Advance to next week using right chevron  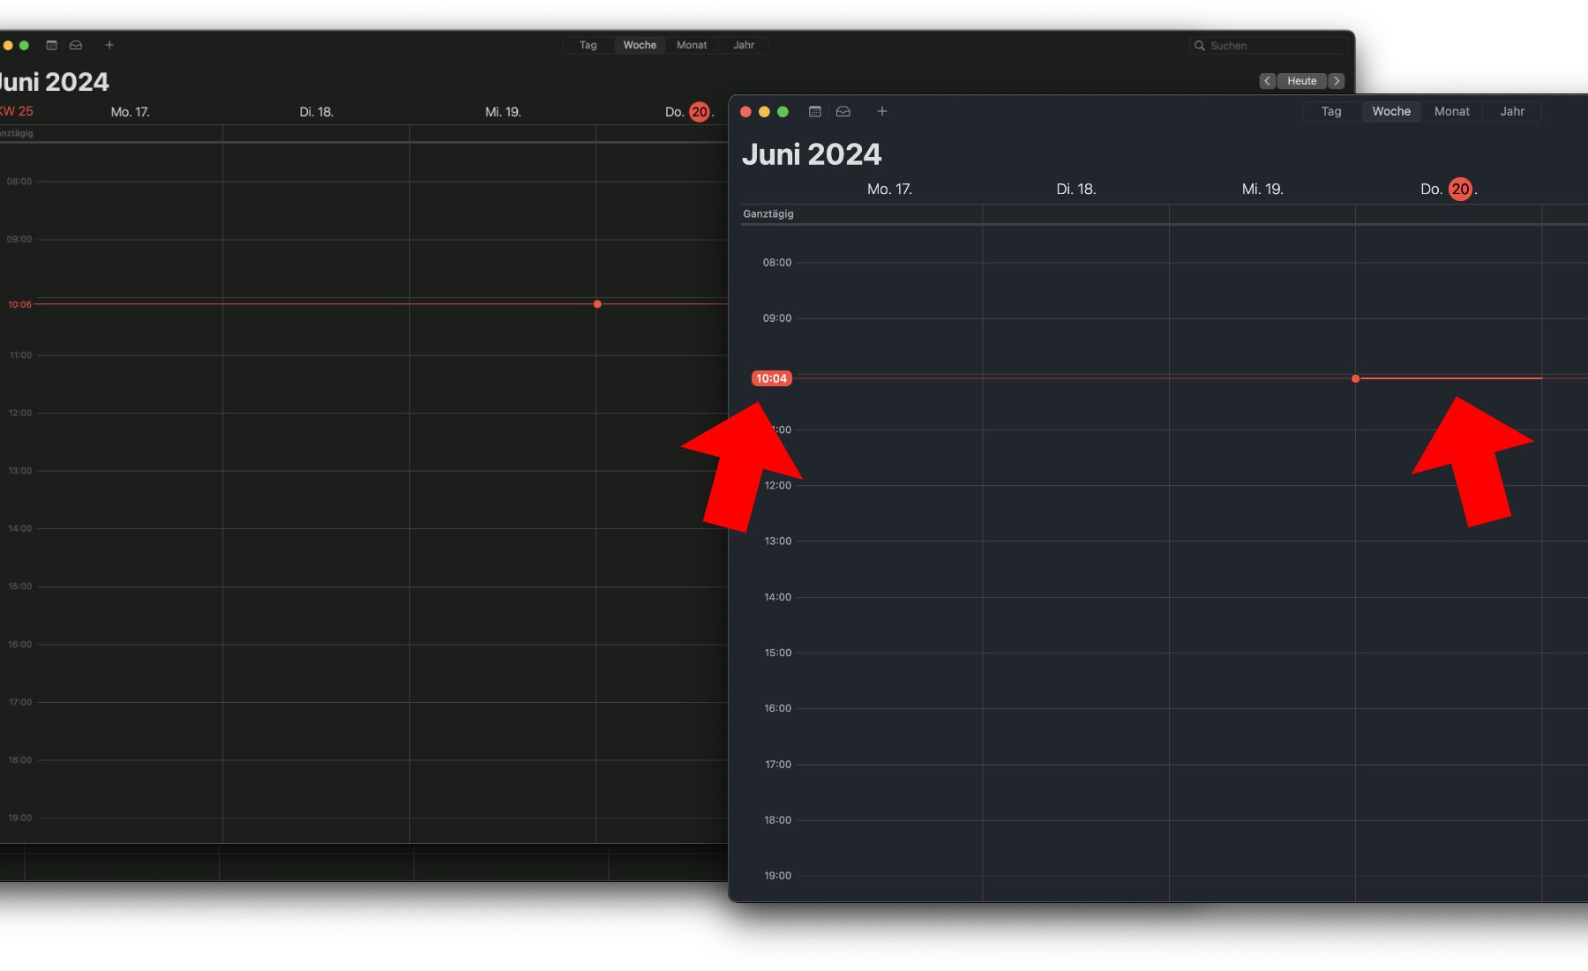click(x=1337, y=81)
